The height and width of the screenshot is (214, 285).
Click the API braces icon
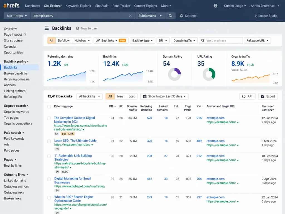pos(244,96)
